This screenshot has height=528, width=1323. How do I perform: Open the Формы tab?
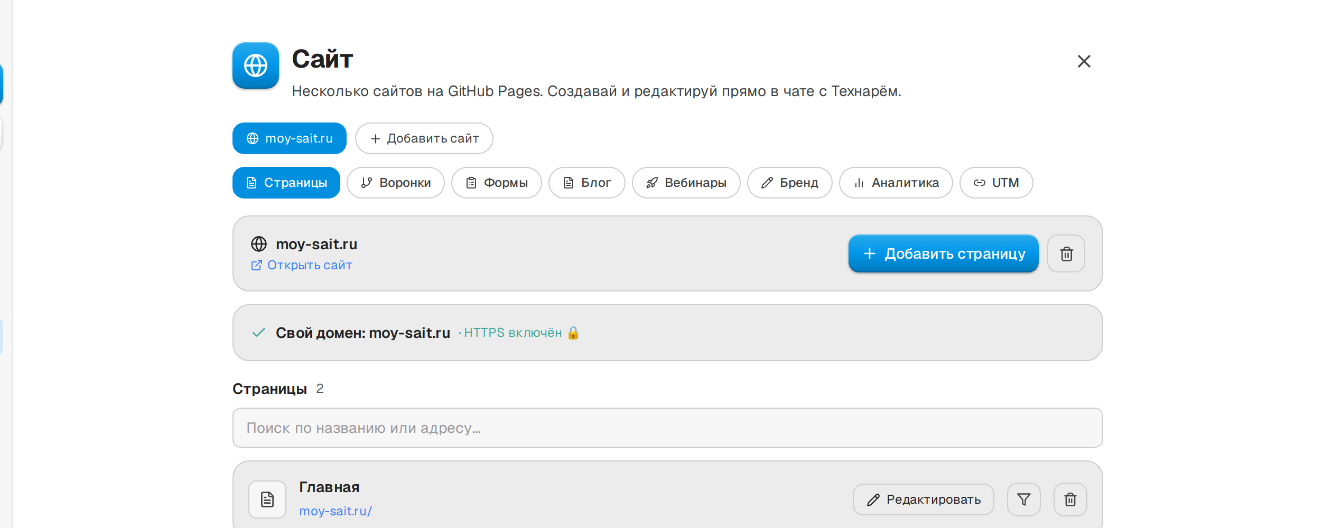click(x=497, y=183)
